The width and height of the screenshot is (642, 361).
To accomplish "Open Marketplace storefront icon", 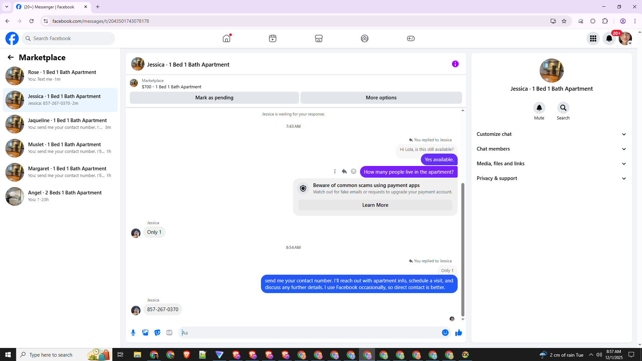I will click(x=319, y=38).
